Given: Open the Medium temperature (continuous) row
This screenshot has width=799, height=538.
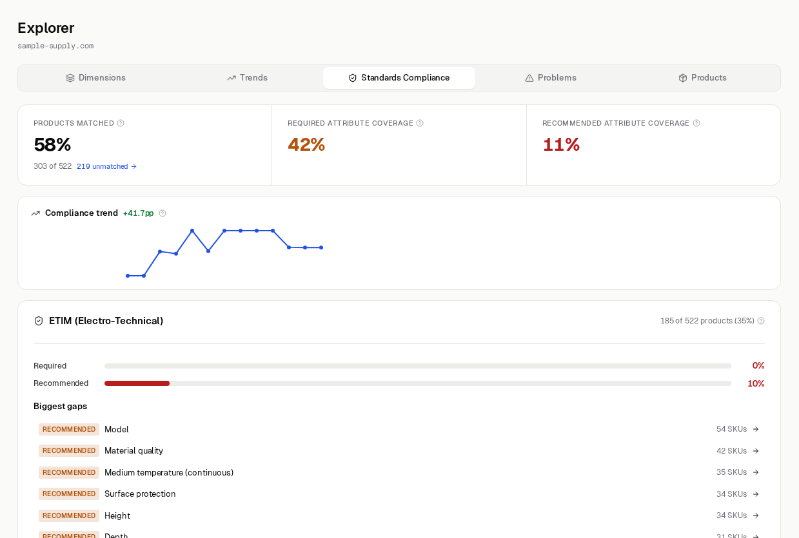Looking at the screenshot, I should click(x=399, y=472).
